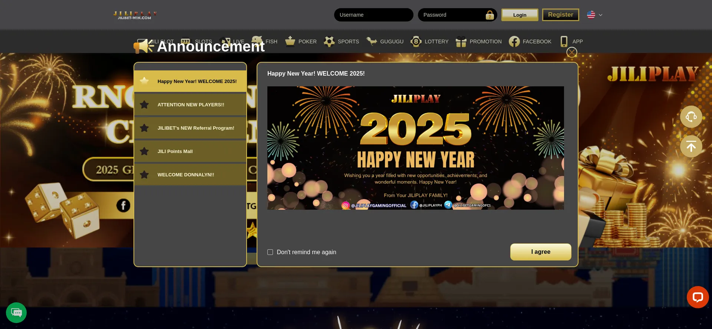Close the Announcement popup
This screenshot has width=712, height=329.
point(571,53)
